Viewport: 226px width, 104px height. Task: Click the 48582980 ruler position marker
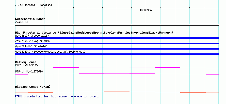point(146,10)
